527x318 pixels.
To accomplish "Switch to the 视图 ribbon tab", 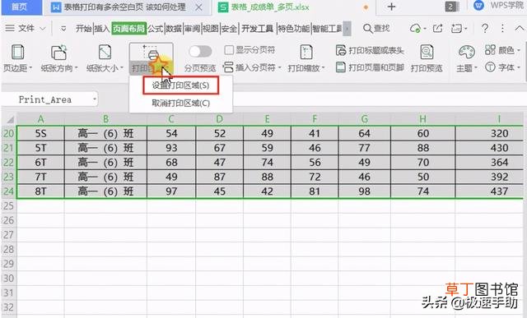I will [211, 29].
